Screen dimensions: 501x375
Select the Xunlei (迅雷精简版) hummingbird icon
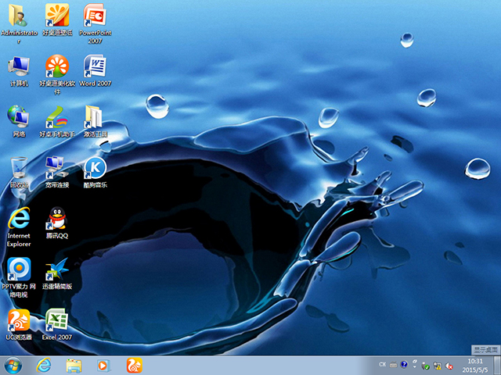pos(56,270)
